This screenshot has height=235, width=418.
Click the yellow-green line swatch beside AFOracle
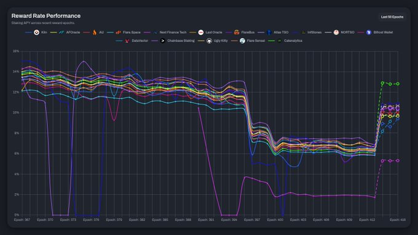coord(53,33)
